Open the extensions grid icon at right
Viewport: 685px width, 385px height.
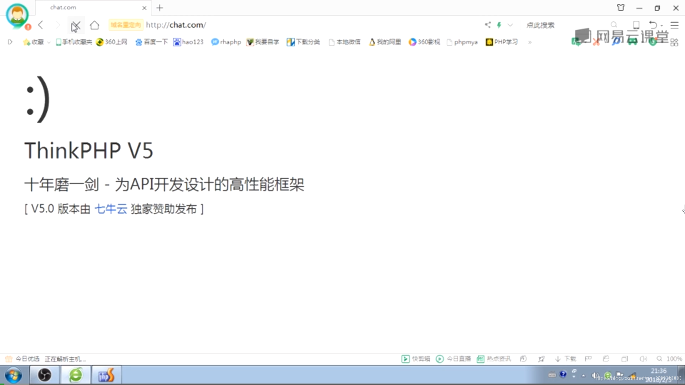point(674,43)
